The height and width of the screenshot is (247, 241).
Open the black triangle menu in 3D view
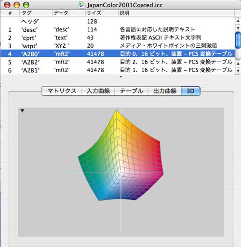click(22, 111)
